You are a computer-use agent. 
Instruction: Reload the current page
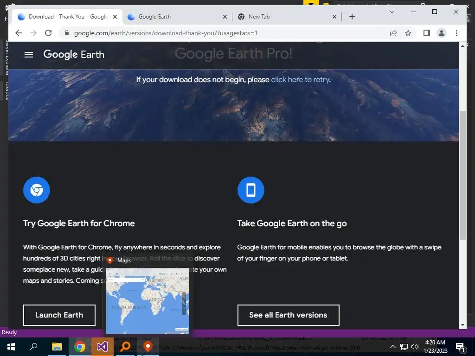48,33
